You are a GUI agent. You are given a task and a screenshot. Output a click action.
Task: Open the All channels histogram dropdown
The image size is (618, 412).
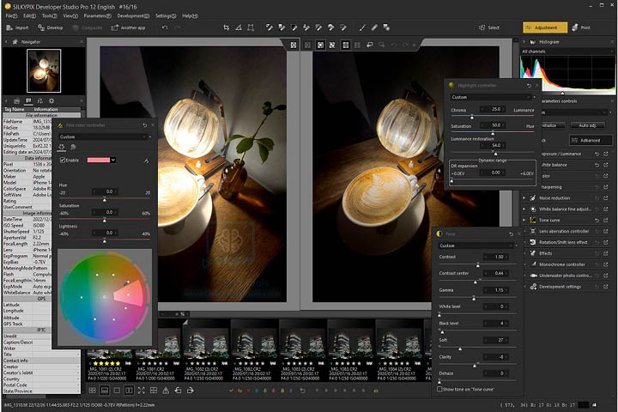[567, 51]
